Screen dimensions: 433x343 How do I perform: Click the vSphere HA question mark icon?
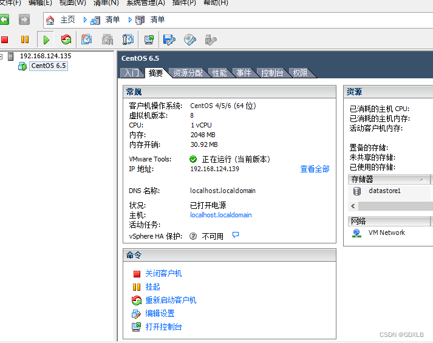pos(193,236)
